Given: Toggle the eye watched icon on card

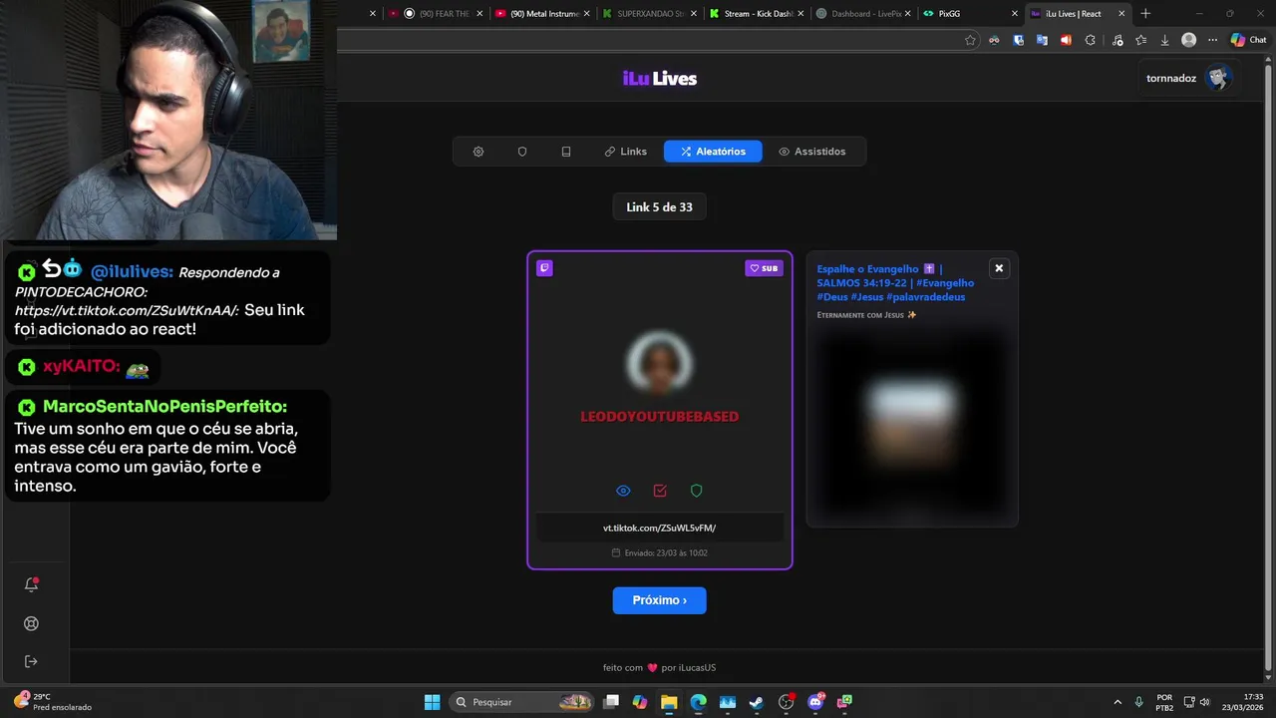Looking at the screenshot, I should 623,491.
